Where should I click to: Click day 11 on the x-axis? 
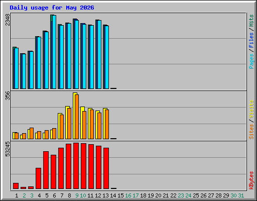click(x=90, y=195)
